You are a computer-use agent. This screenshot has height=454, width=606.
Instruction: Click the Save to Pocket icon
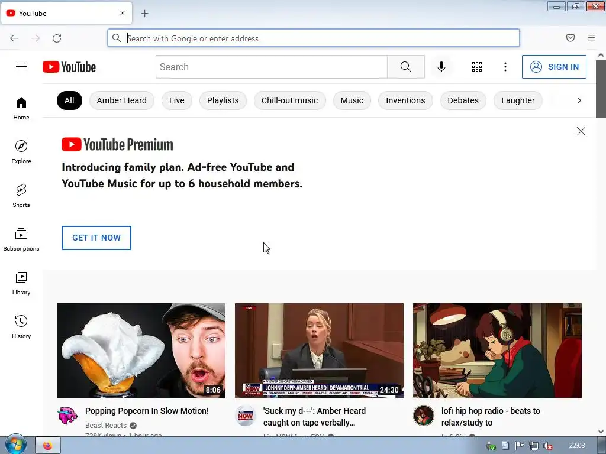(x=570, y=38)
